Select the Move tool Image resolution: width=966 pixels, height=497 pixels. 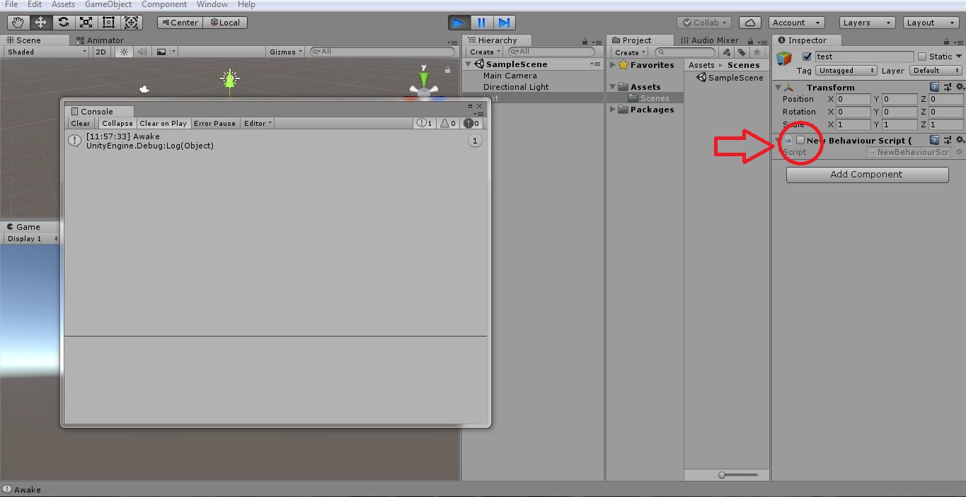[x=40, y=23]
